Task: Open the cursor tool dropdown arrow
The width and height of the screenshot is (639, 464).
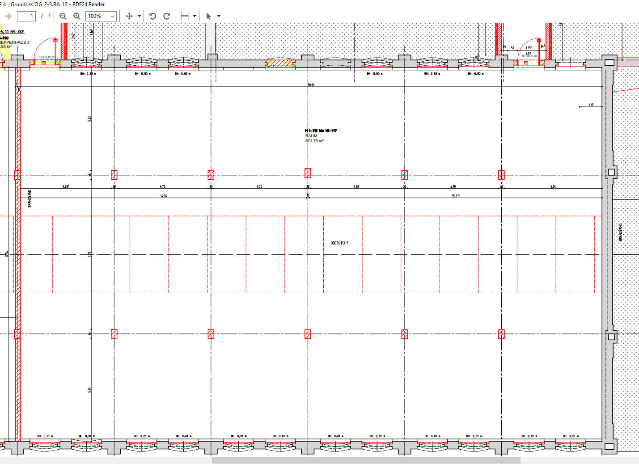Action: point(219,16)
